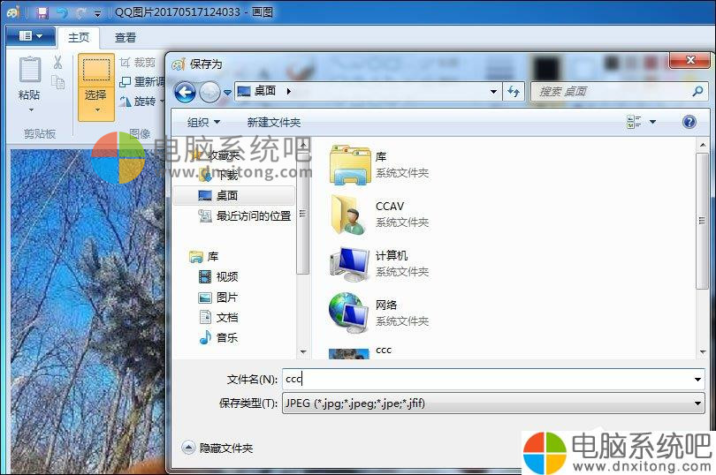The image size is (716, 475).
Task: Click the blue help question icon
Action: [x=689, y=122]
